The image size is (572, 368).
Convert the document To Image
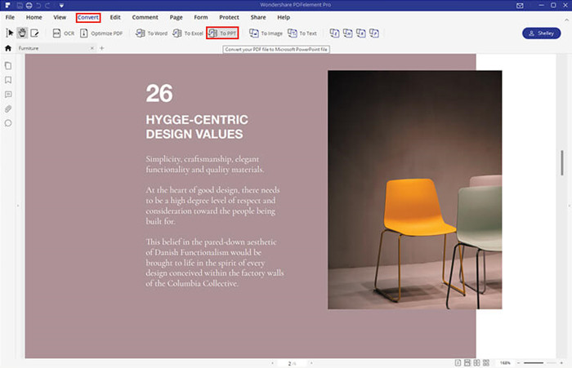click(x=265, y=33)
